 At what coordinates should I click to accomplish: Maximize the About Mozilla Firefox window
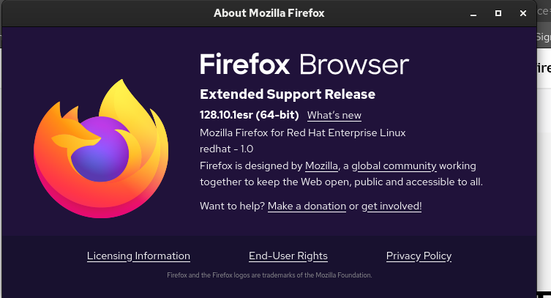click(498, 13)
